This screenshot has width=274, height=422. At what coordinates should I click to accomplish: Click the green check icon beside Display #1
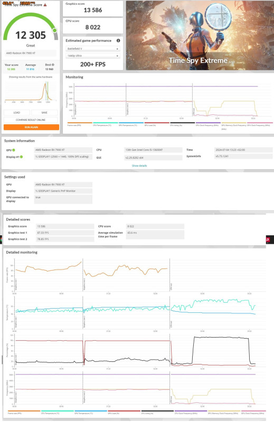coord(21,157)
